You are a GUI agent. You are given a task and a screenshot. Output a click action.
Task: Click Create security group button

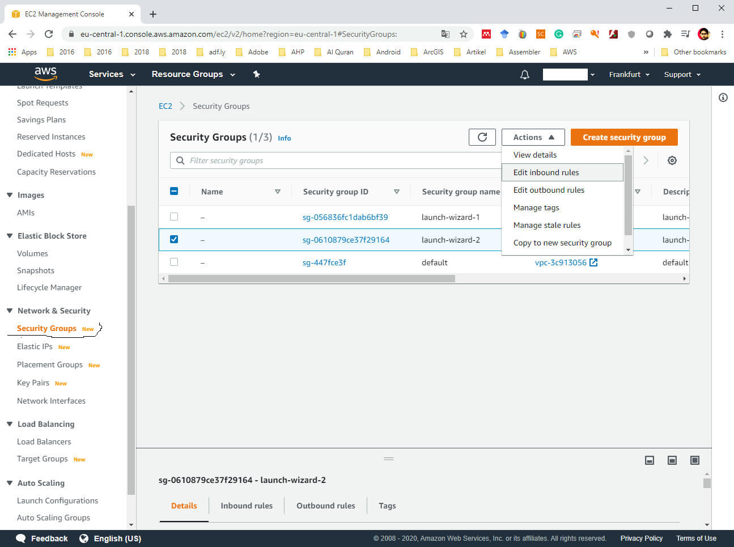tap(624, 137)
